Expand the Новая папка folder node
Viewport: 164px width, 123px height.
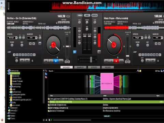point(10,97)
